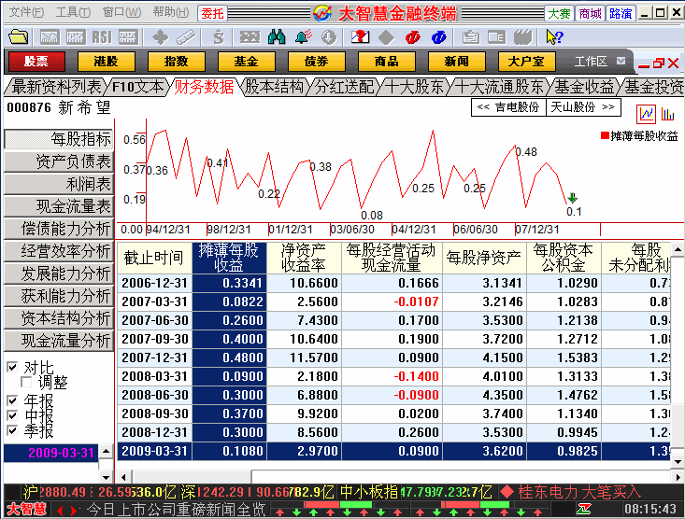Click the 大赛 top button
The width and height of the screenshot is (685, 519).
(559, 13)
